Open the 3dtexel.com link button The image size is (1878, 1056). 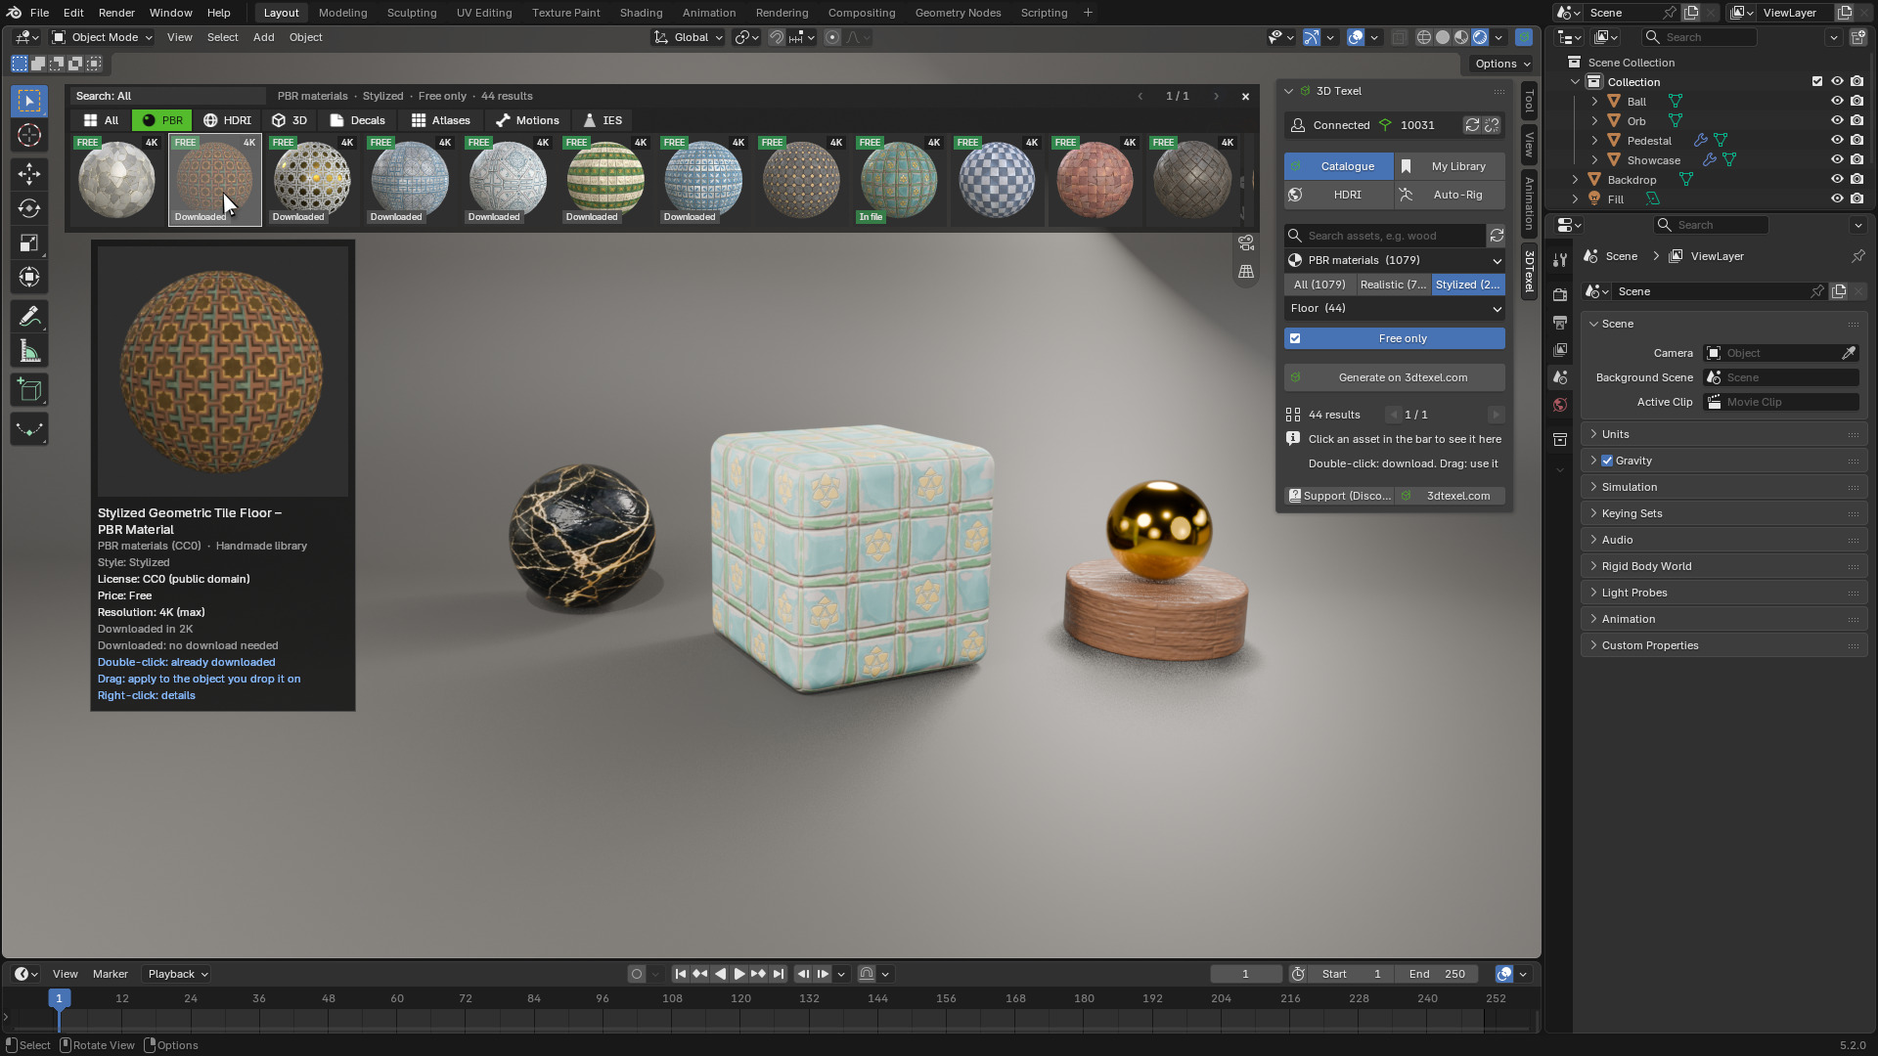(1450, 496)
